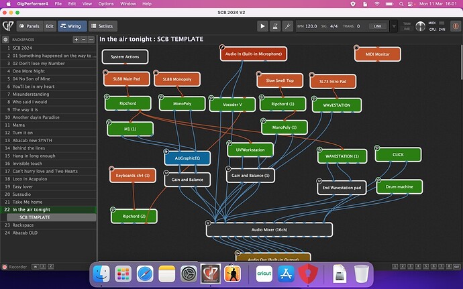
Task: Toggle output meter OUT box
Action: click(x=456, y=267)
